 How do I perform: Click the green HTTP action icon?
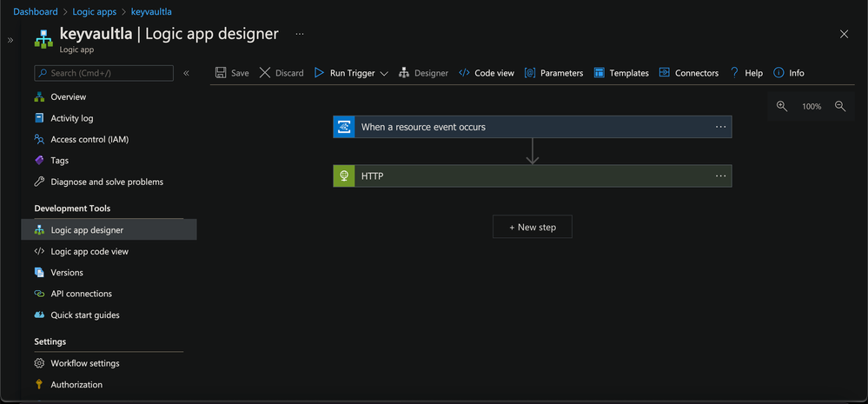[344, 176]
